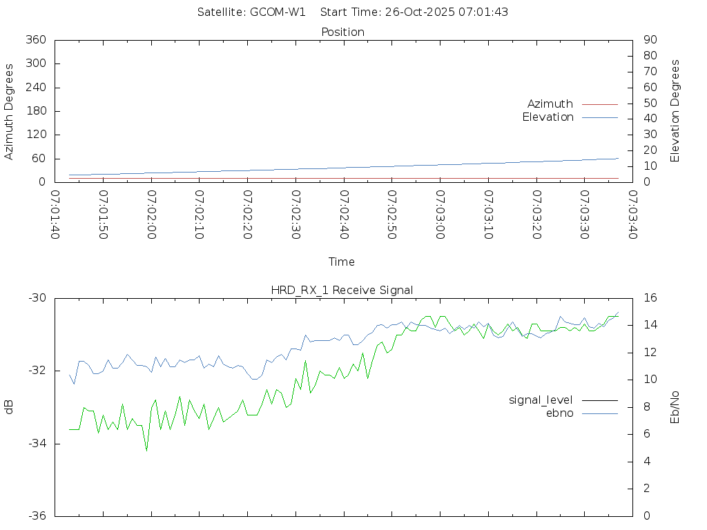Click the dB left axis label

click(10, 407)
